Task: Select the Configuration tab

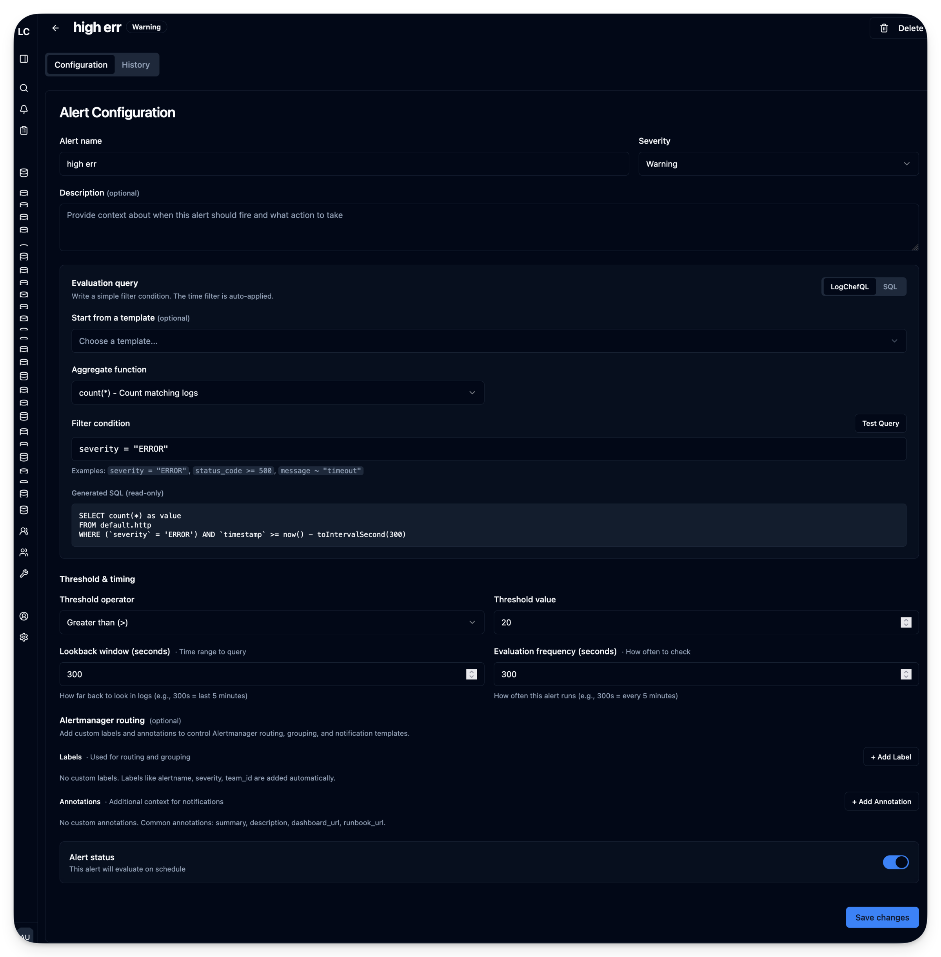Action: click(81, 64)
